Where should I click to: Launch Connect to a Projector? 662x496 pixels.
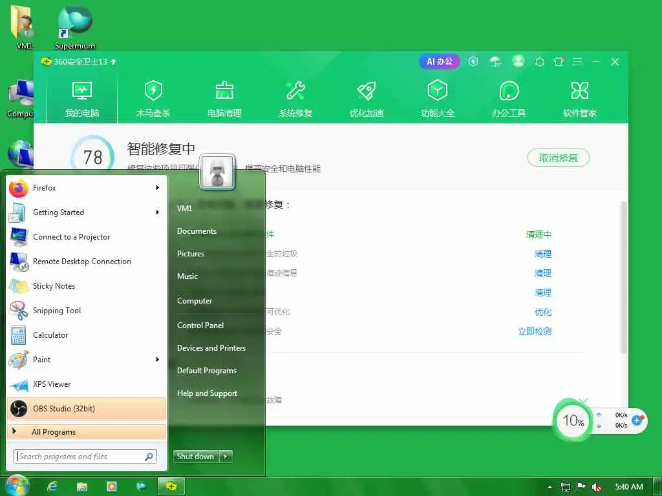pyautogui.click(x=87, y=236)
